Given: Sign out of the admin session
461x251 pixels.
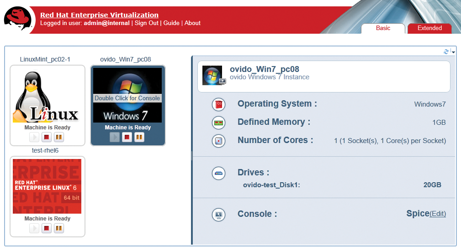Looking at the screenshot, I should [146, 23].
